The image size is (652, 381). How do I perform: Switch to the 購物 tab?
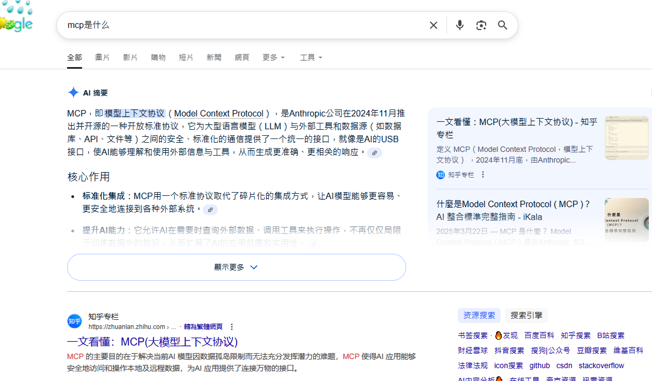[158, 57]
